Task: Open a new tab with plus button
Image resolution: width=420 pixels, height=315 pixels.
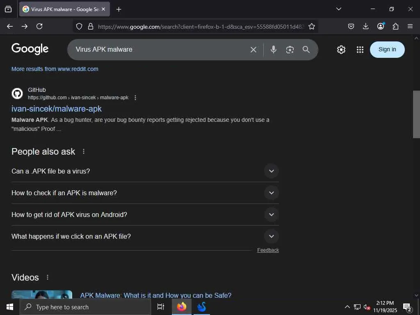Action: pyautogui.click(x=119, y=9)
